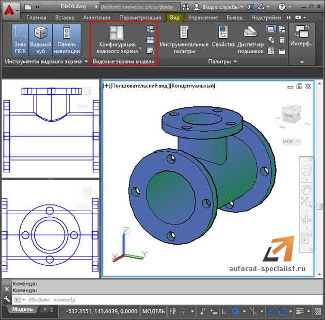Expand Инструменты видового экрана panel dropdown
Image resolution: width=325 pixels, height=320 pixels.
(x=86, y=62)
